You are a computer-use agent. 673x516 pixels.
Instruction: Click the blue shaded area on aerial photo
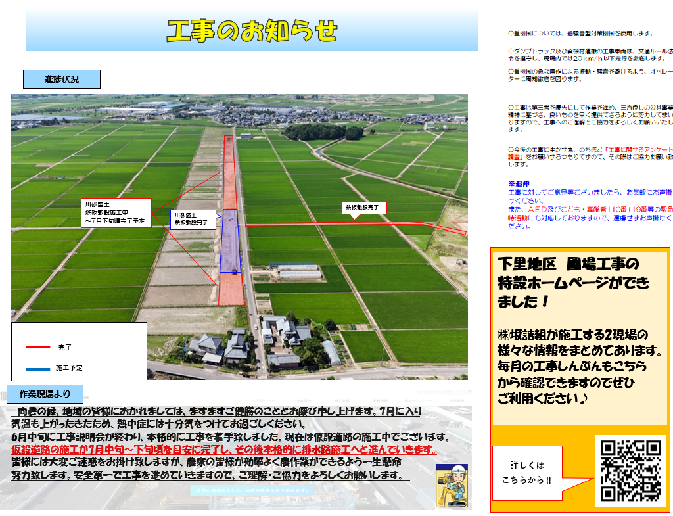230,241
